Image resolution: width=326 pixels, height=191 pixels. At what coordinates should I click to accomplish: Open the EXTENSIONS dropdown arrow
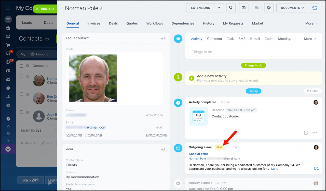219,8
